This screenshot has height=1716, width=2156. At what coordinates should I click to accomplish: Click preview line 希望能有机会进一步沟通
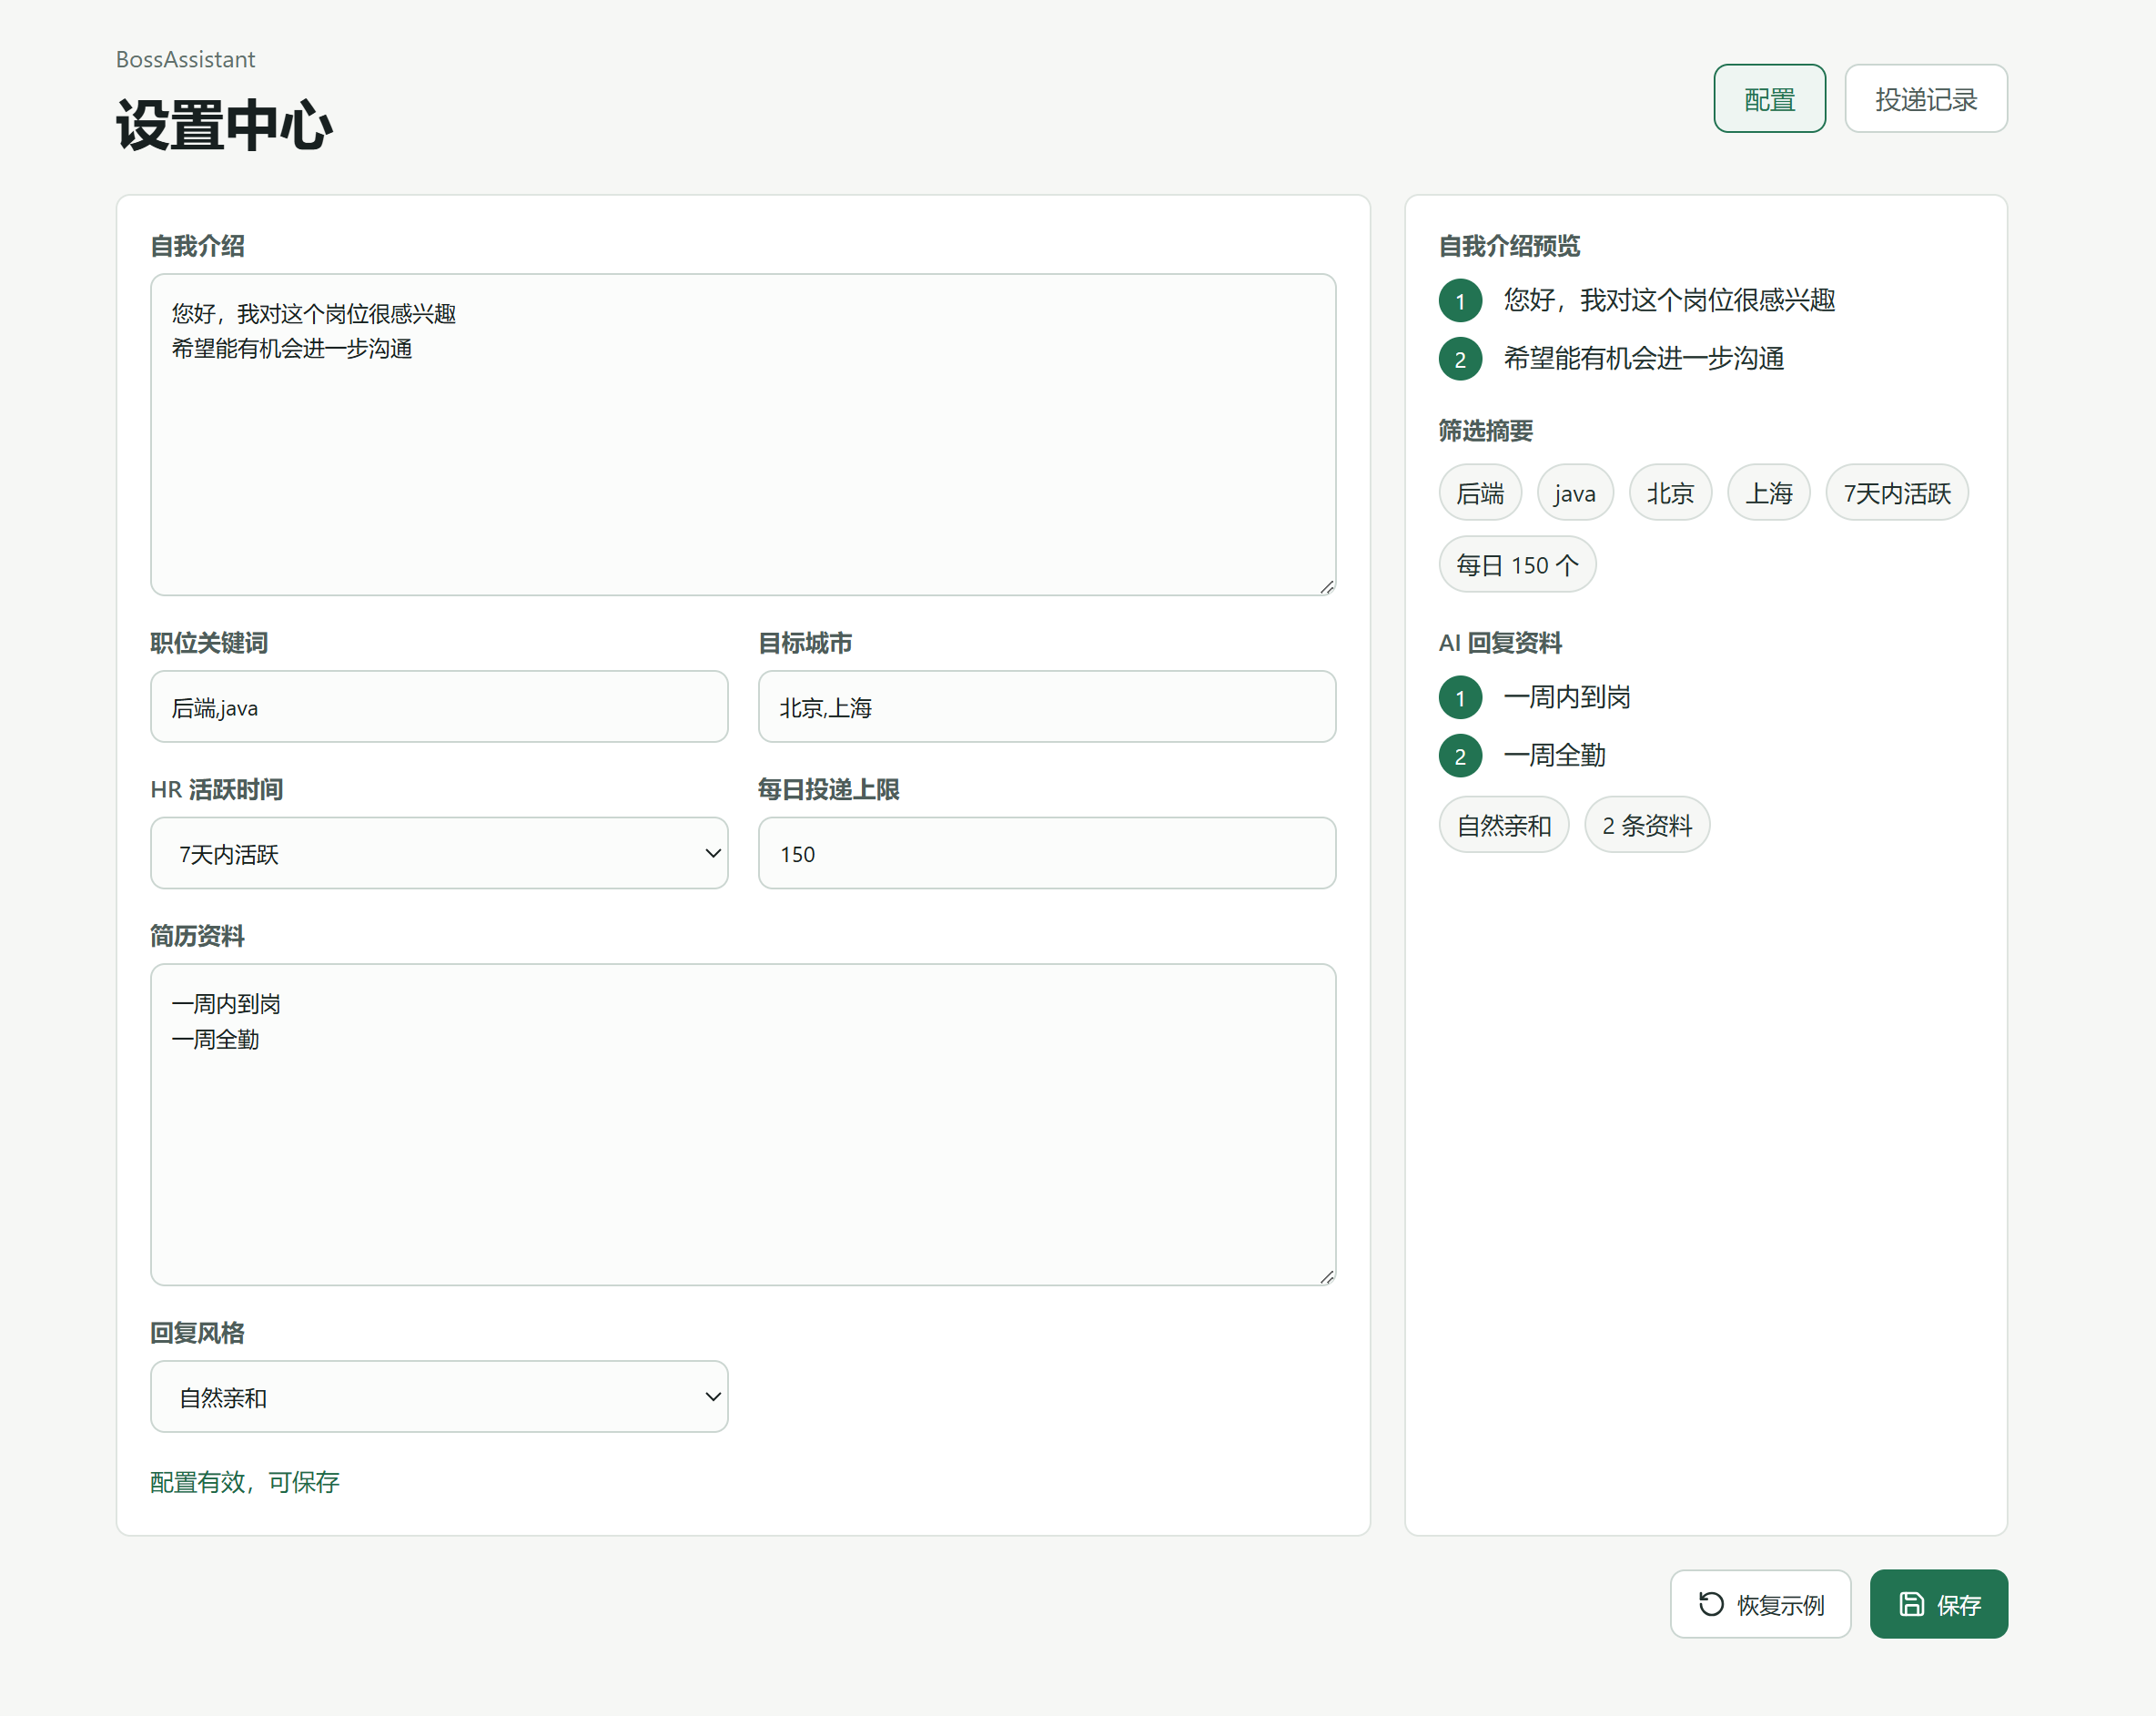pos(1644,359)
